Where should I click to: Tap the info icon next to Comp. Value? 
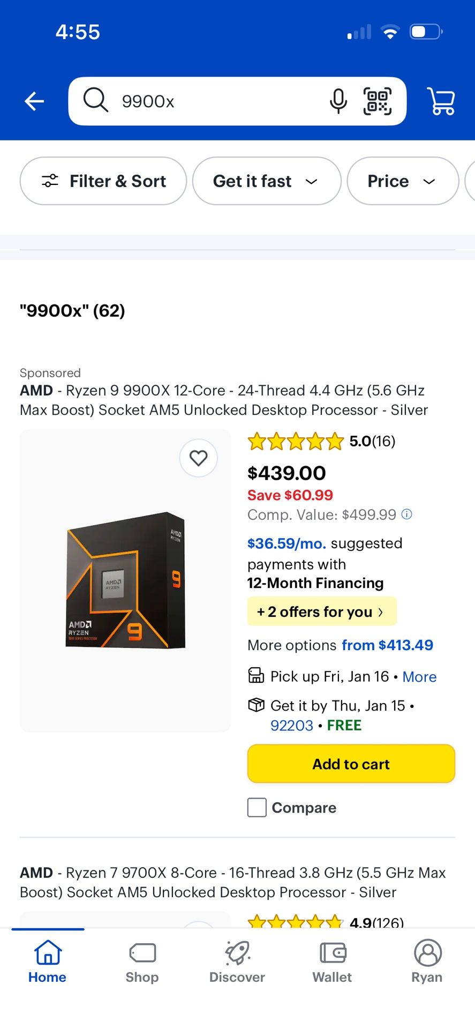406,514
